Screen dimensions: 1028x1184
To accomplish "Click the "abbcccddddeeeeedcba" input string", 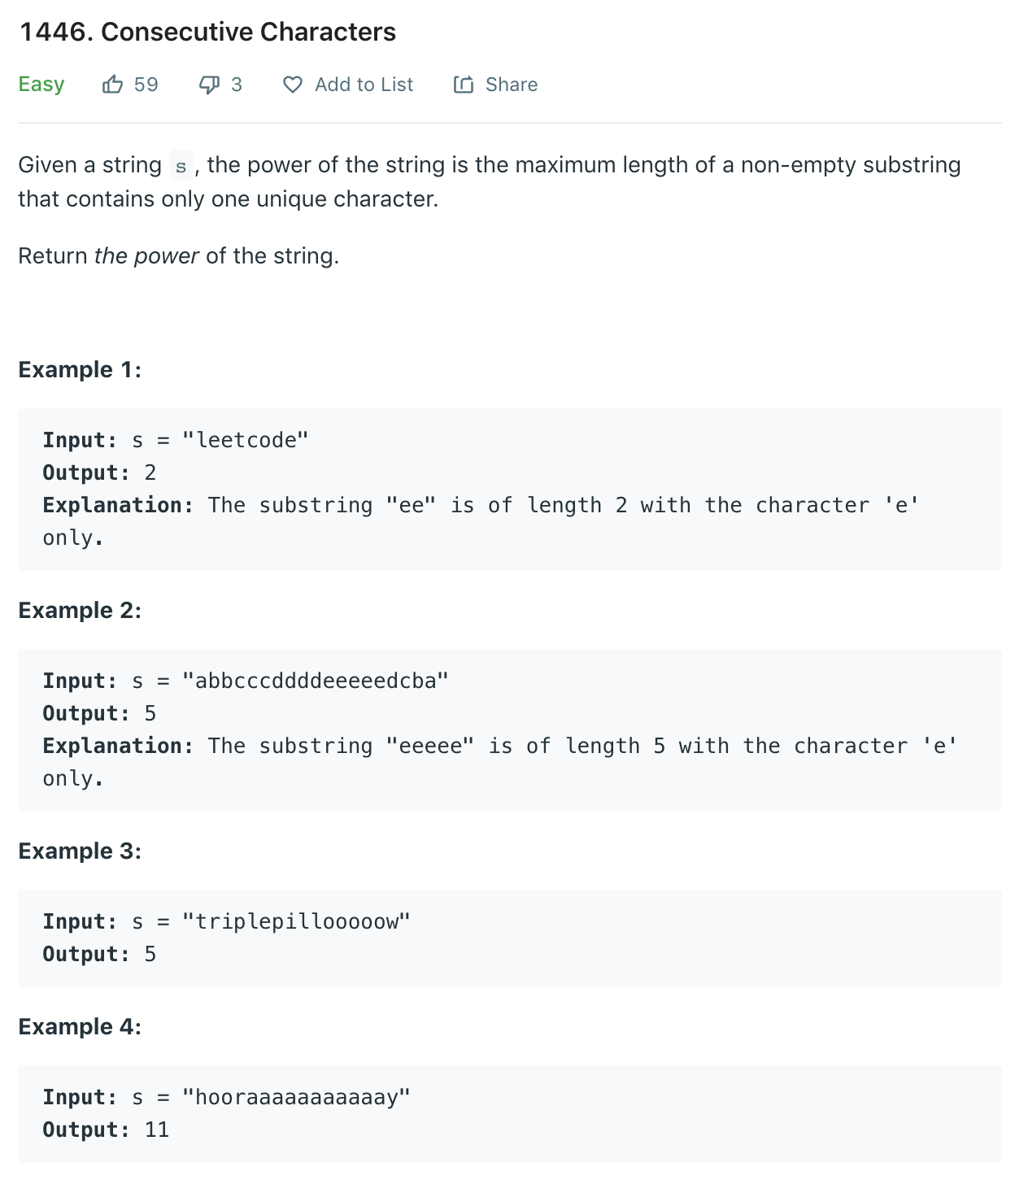I will pyautogui.click(x=316, y=681).
